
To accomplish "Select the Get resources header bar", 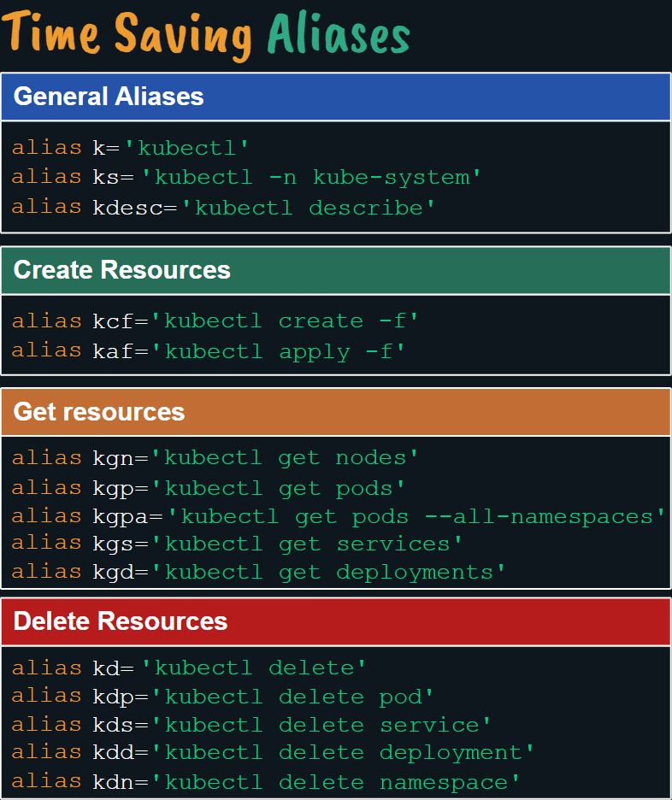I will point(335,412).
